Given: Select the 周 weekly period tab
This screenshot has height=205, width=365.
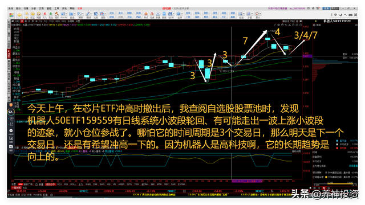Looking at the screenshot, I should click(x=26, y=21).
